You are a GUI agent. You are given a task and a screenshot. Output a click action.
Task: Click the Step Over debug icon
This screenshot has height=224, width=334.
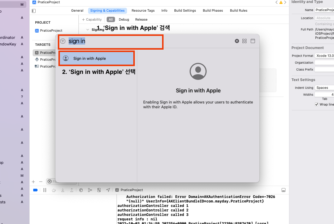coord(54,190)
